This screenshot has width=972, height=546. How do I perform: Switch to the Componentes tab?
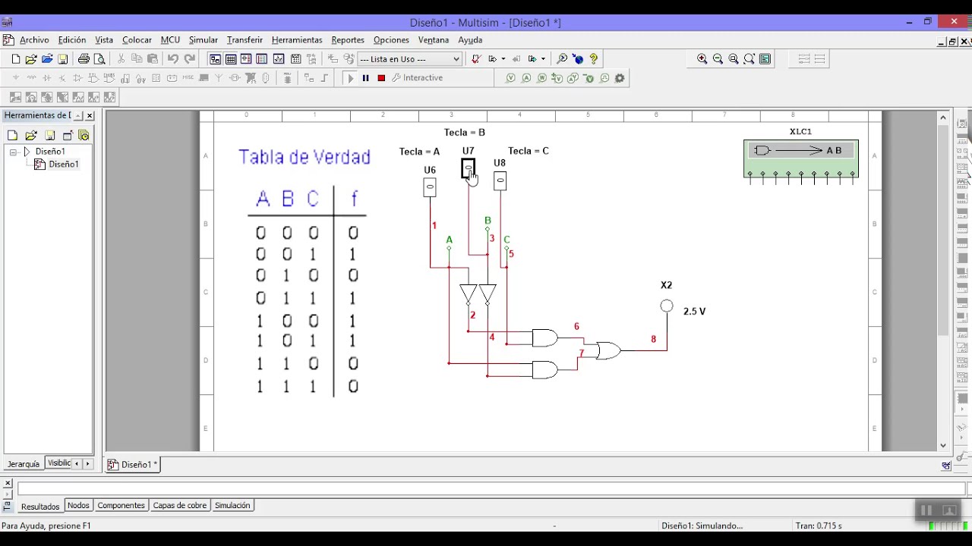coord(121,505)
